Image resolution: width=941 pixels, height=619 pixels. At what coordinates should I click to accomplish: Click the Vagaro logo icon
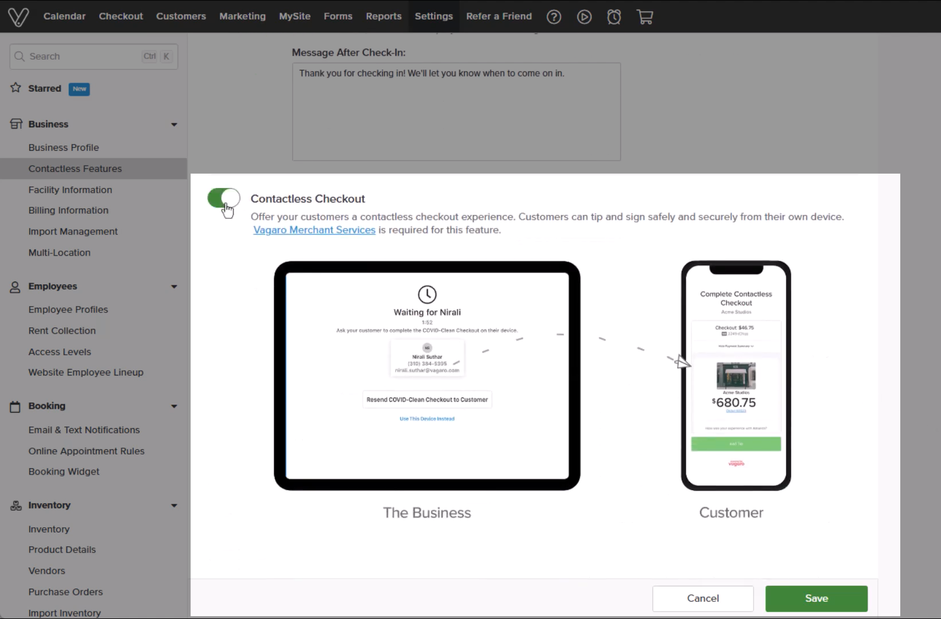click(x=18, y=17)
